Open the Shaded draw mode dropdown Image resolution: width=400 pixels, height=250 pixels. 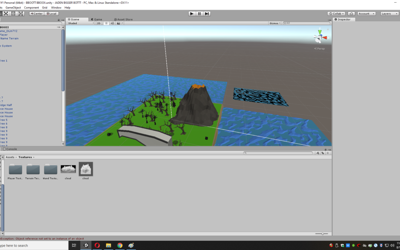[81, 23]
